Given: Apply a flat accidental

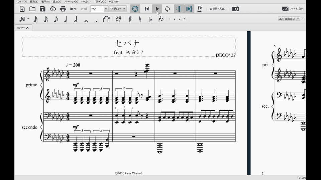Looking at the screenshot, I should (150, 19).
